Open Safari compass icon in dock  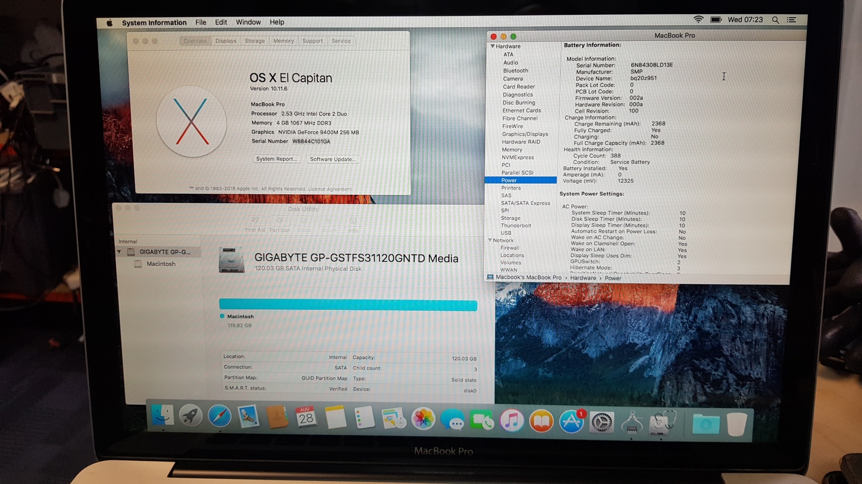tap(220, 416)
